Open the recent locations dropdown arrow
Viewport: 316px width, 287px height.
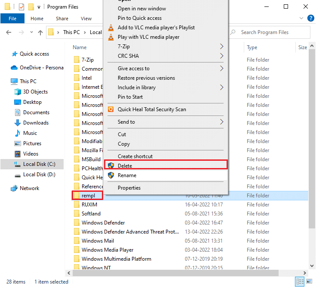pyautogui.click(x=31, y=32)
